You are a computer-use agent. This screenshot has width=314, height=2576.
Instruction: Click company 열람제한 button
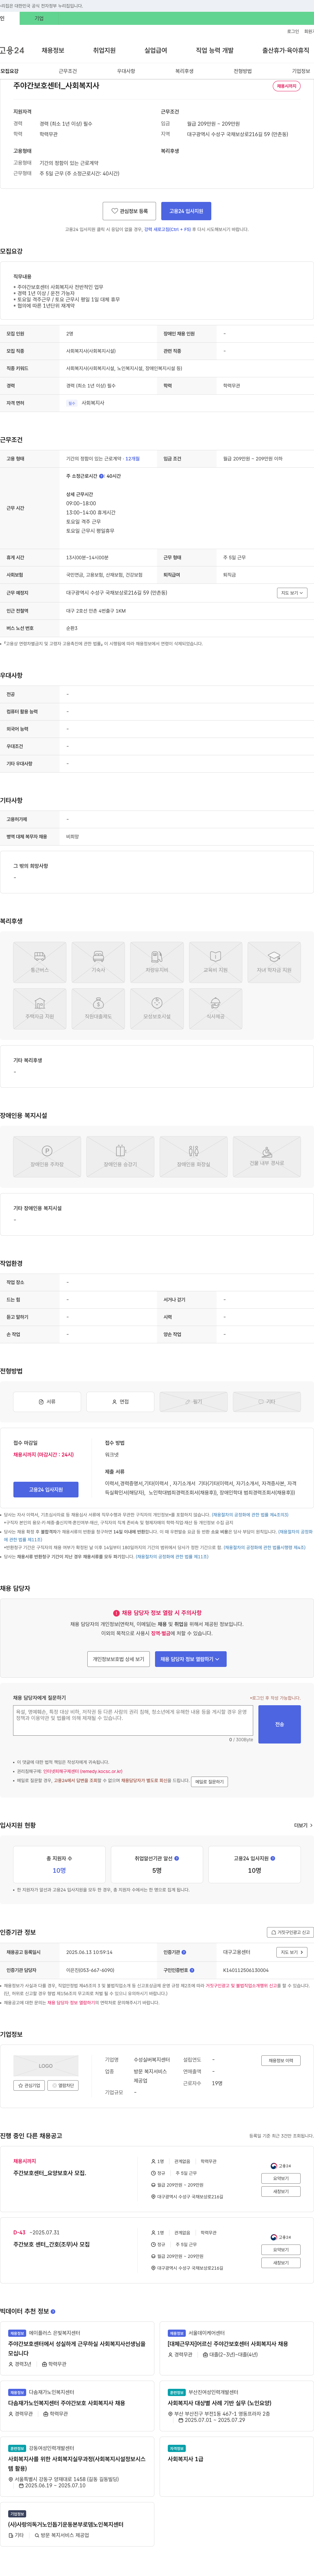tap(63, 2085)
